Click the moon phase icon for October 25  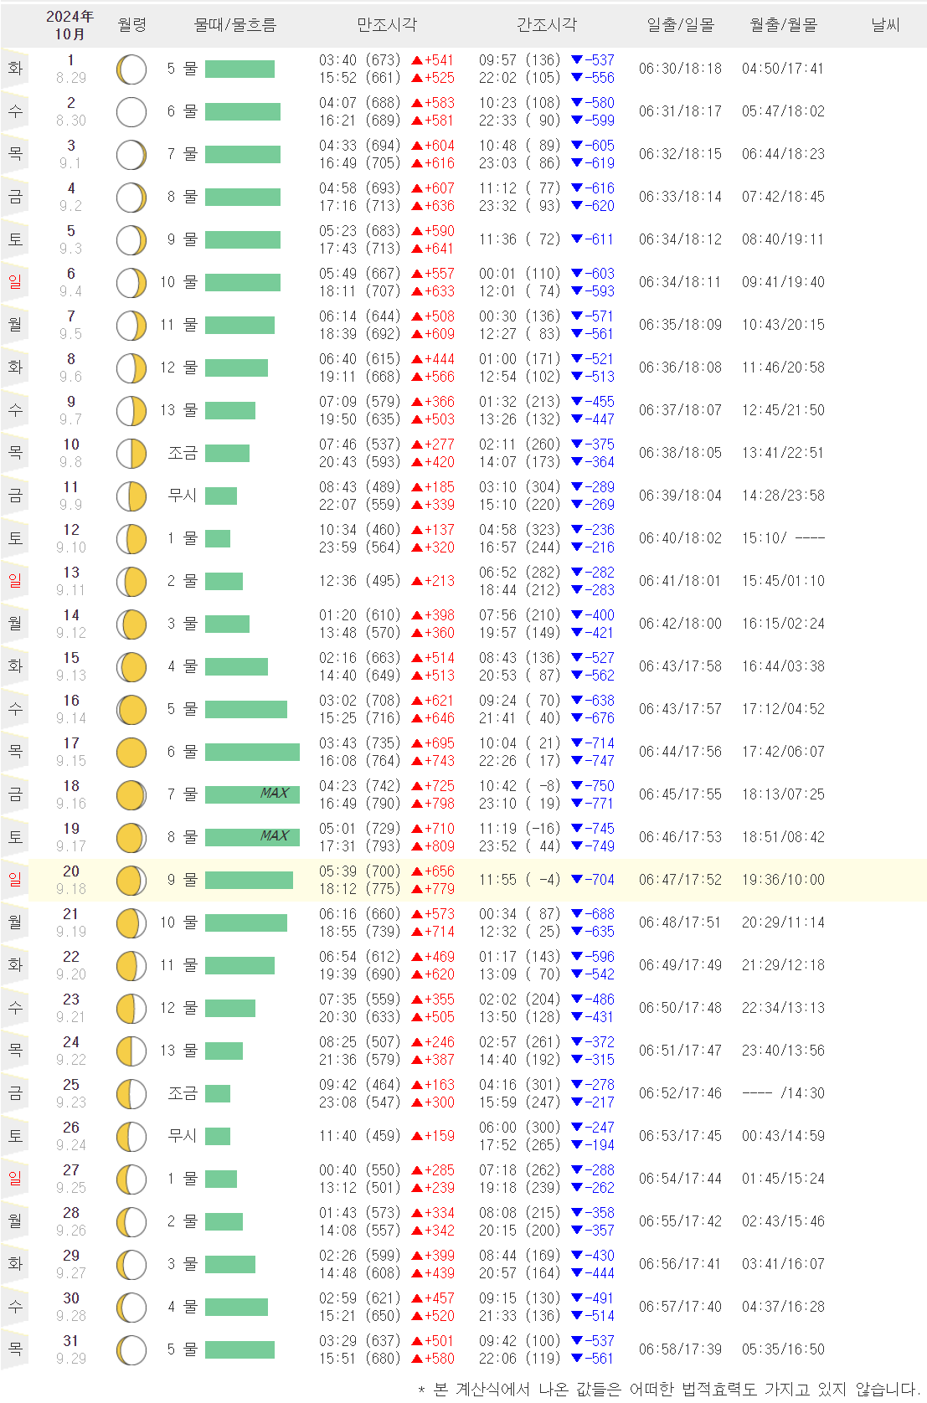point(131,1094)
